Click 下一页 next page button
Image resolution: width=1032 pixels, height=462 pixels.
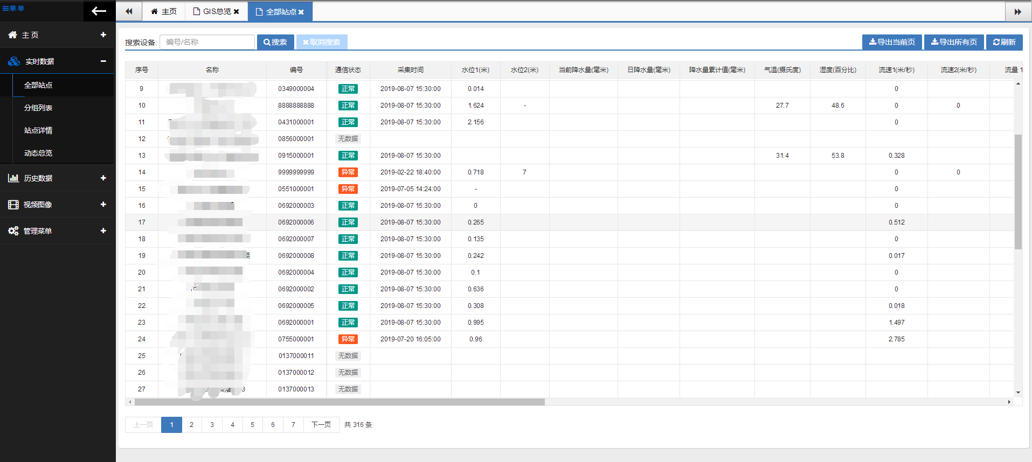click(321, 425)
